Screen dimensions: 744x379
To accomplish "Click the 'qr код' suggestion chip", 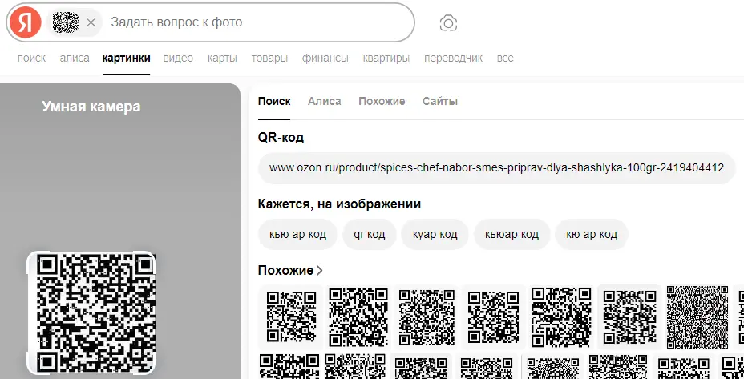I will click(x=369, y=234).
